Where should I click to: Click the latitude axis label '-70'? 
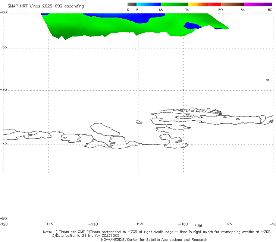point(3,89)
